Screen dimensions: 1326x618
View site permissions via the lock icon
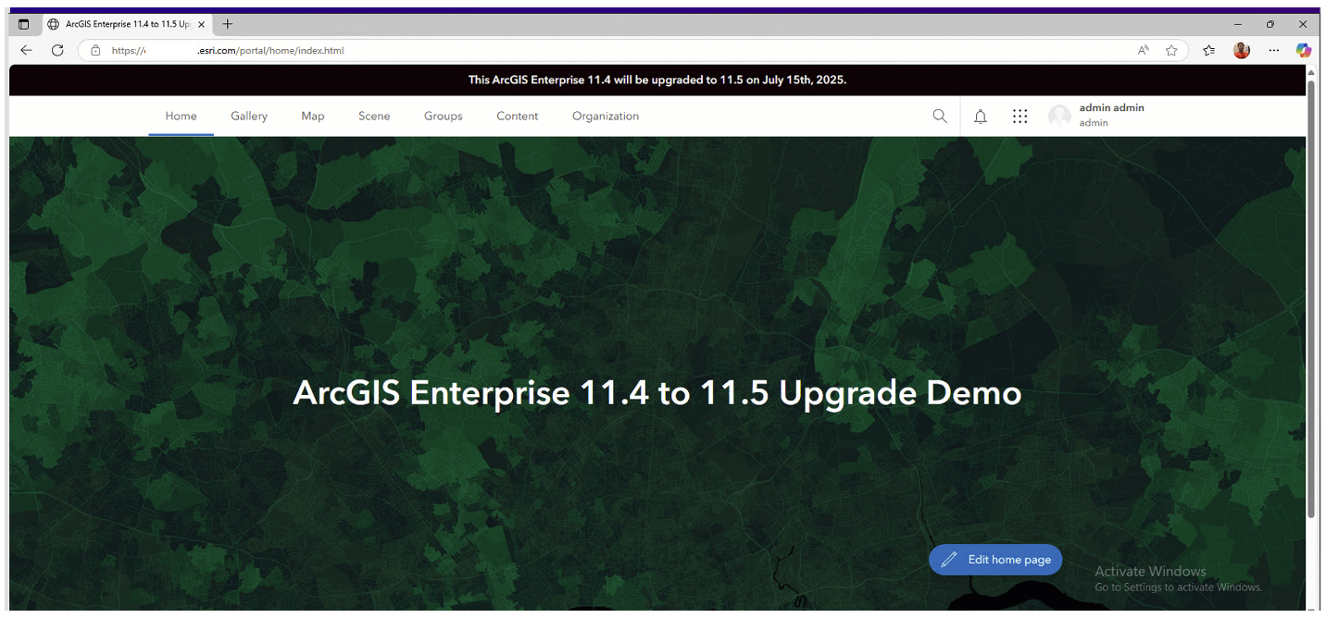coord(95,50)
